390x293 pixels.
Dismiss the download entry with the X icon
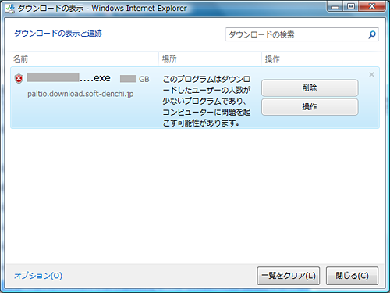click(371, 74)
